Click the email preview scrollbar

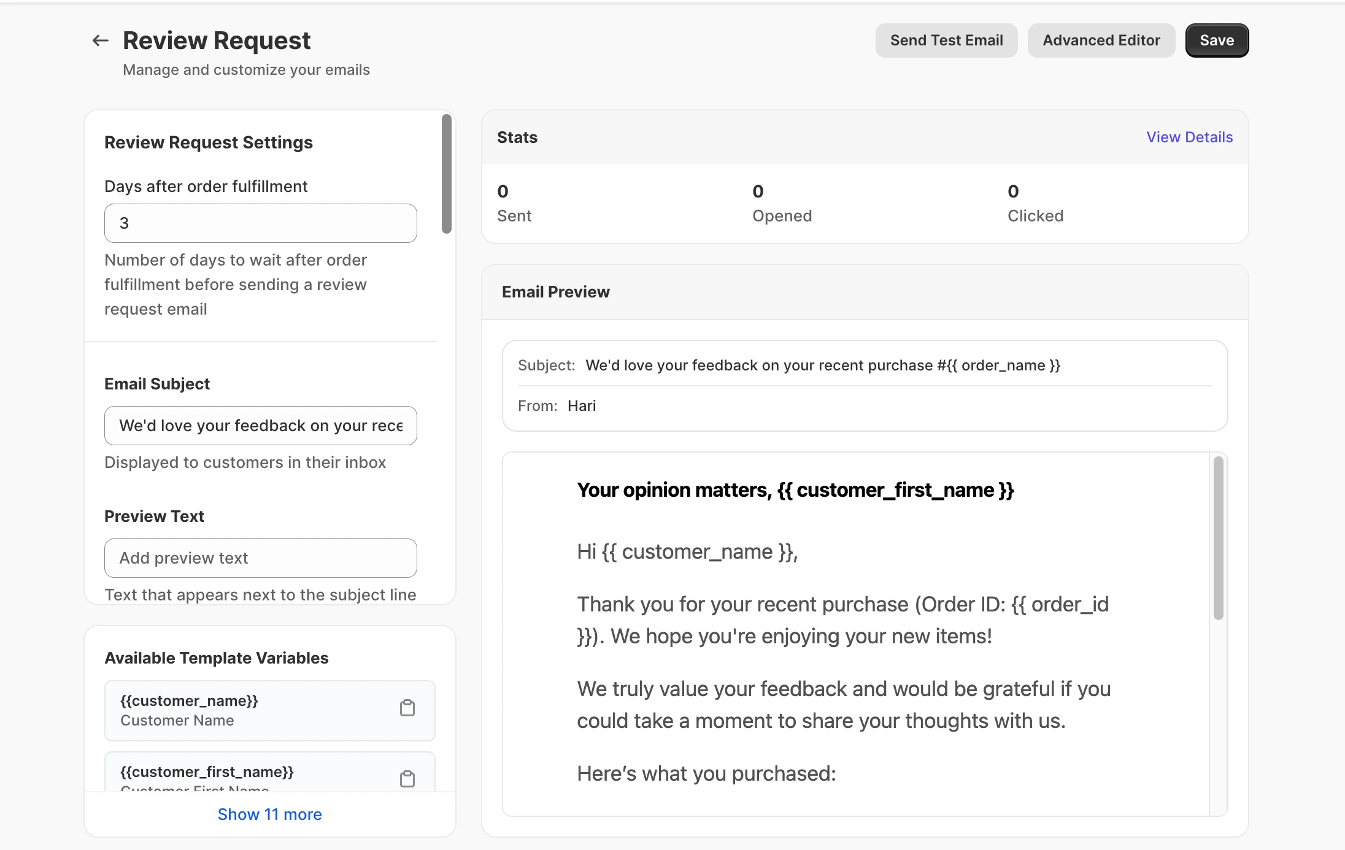(x=1218, y=538)
